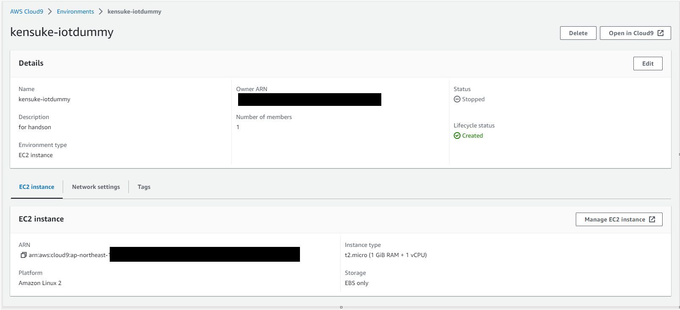
Task: Switch to the Network settings tab
Action: (x=96, y=187)
